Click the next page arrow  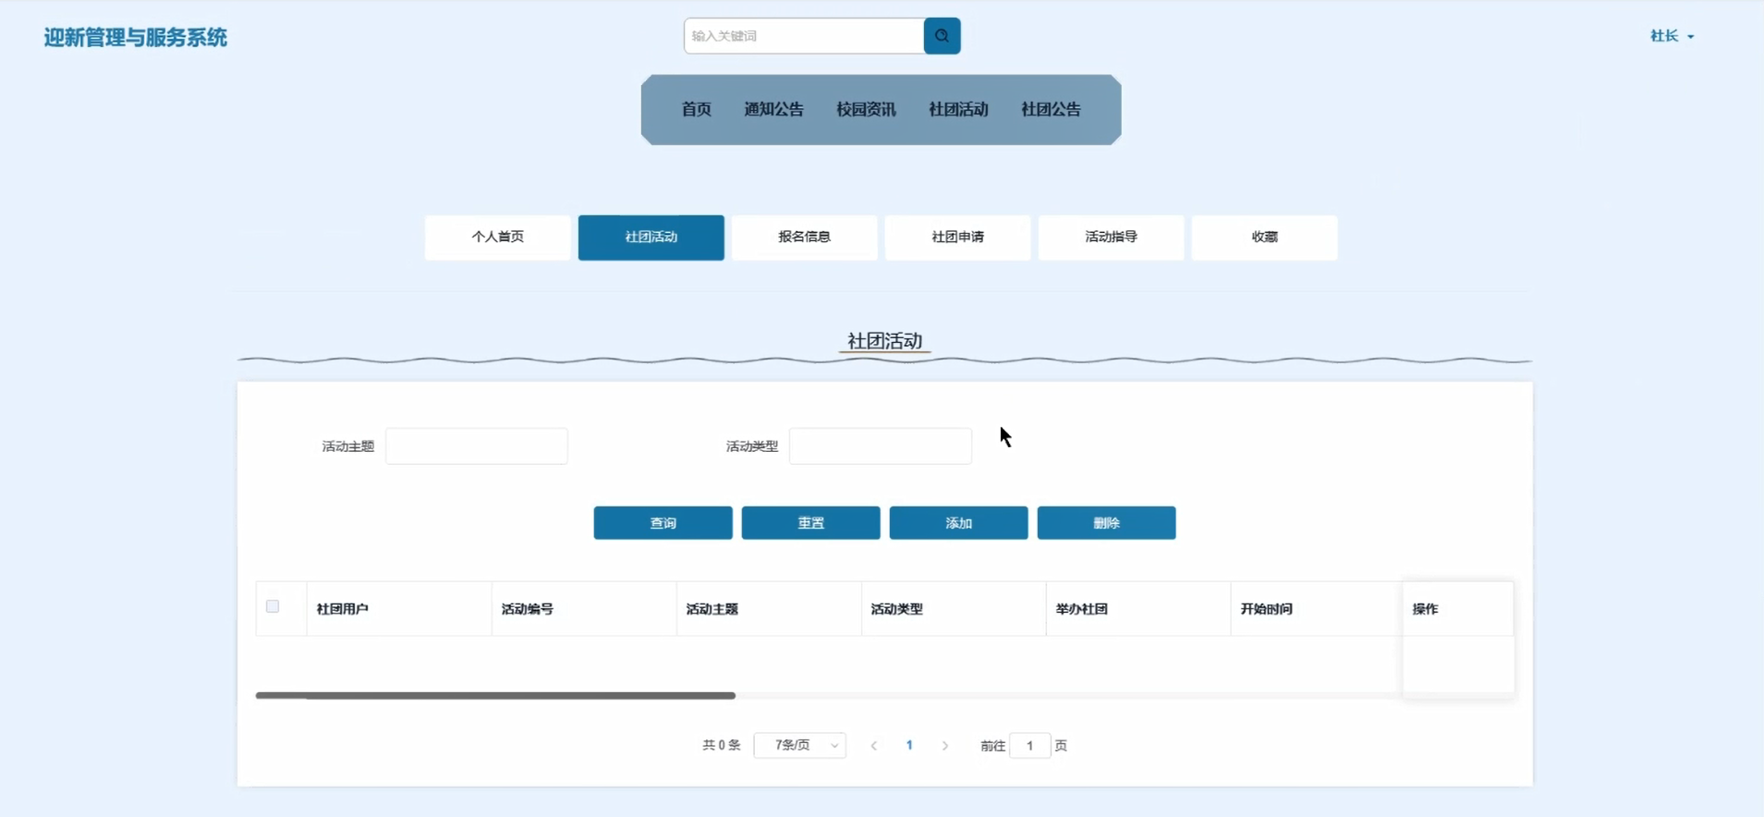point(944,745)
